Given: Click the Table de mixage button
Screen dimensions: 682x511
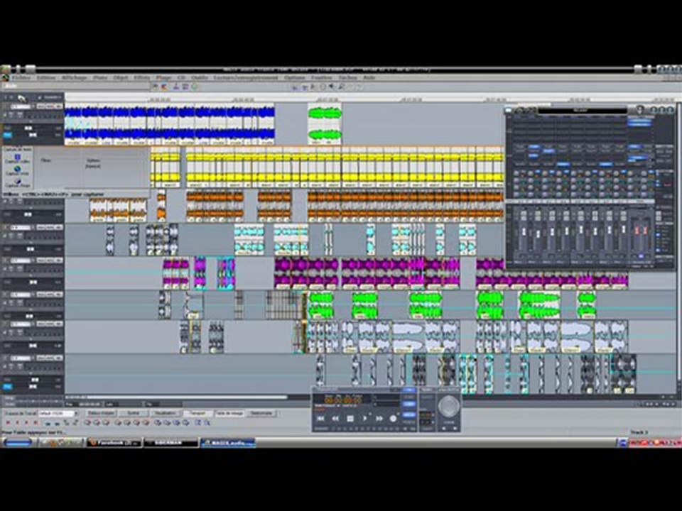Looking at the screenshot, I should (x=229, y=413).
